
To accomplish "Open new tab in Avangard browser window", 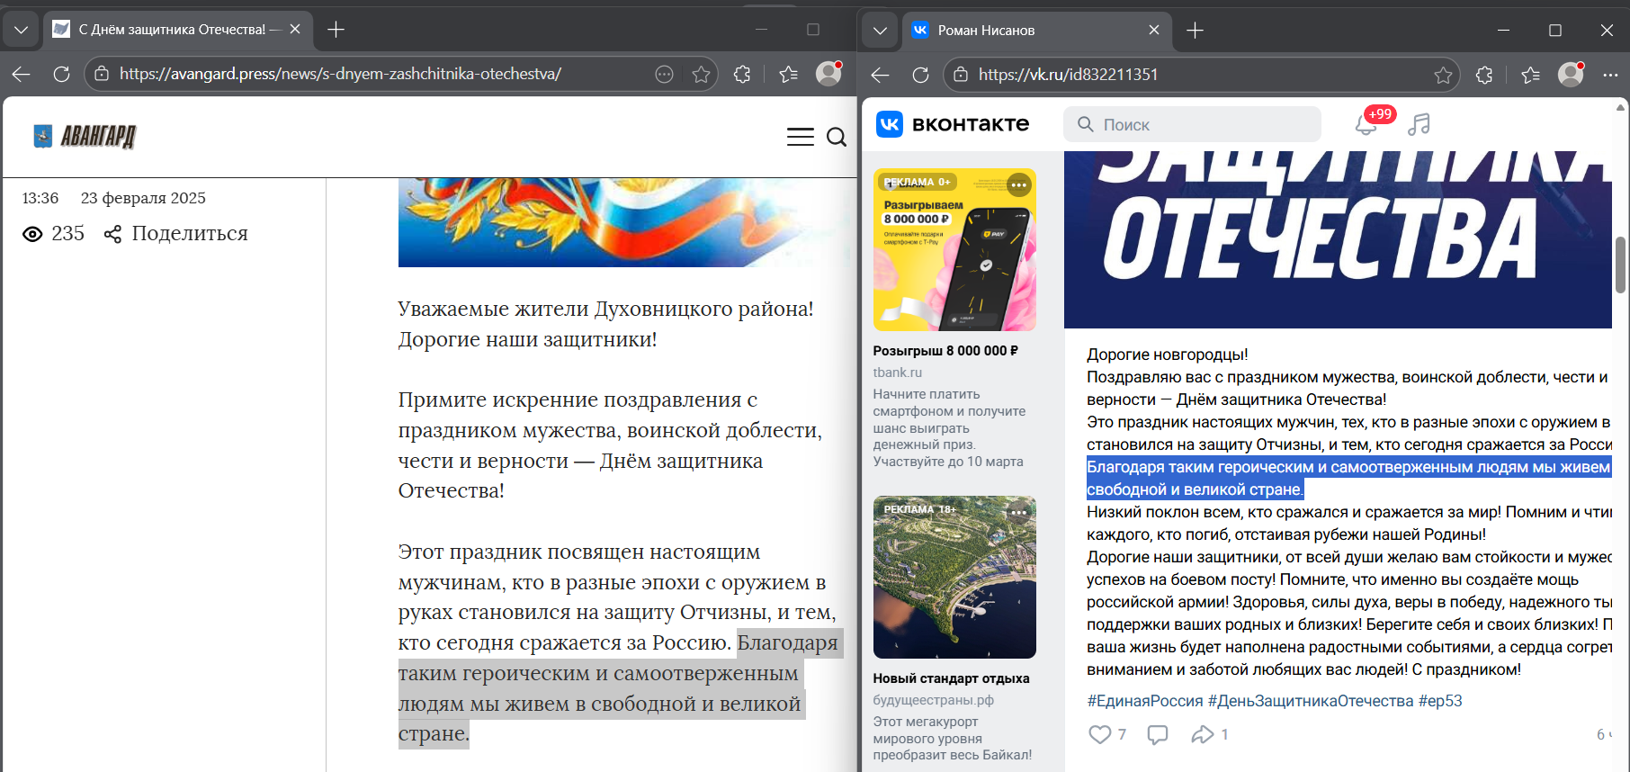I will tap(336, 30).
